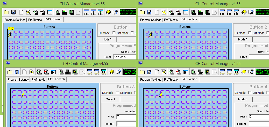Click Press field containing 't' for Button 2

259,57
